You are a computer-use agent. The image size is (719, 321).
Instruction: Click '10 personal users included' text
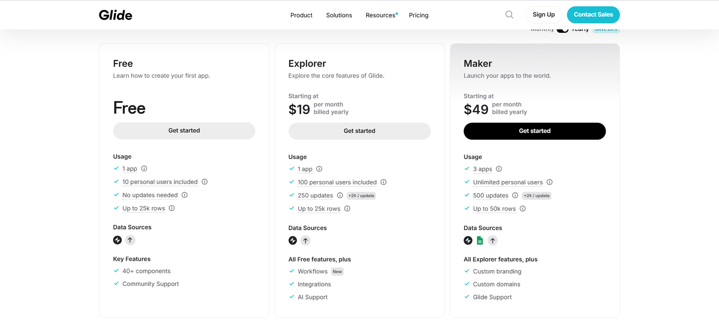click(x=160, y=182)
